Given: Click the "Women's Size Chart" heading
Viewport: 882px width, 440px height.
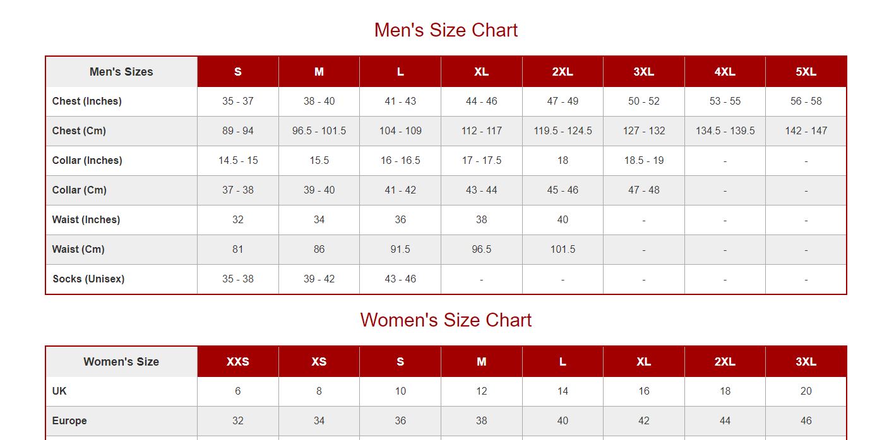Looking at the screenshot, I should point(446,320).
